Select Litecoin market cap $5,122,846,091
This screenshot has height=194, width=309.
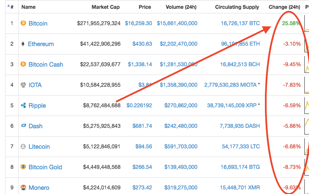pyautogui.click(x=102, y=146)
